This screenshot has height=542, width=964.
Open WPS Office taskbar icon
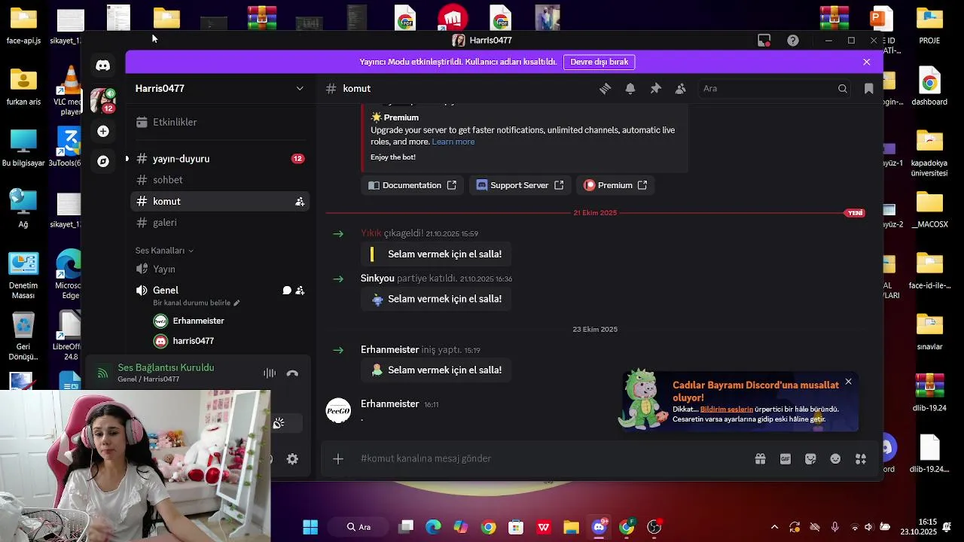point(543,527)
